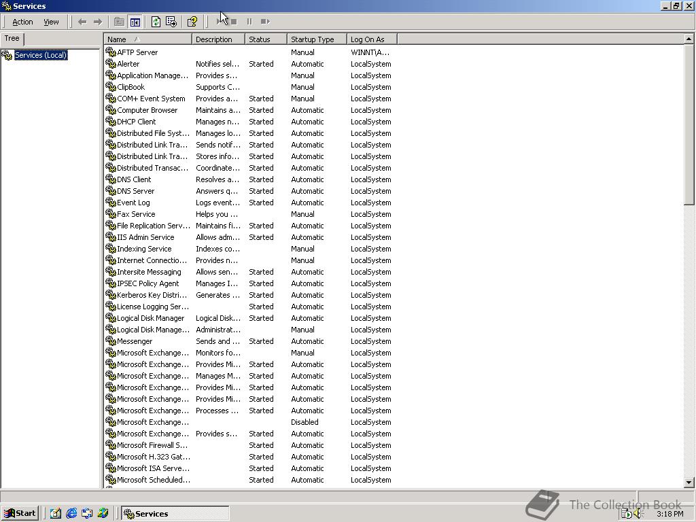Launch Outlook Express from Quick Launch
Image resolution: width=696 pixels, height=522 pixels.
tap(87, 514)
